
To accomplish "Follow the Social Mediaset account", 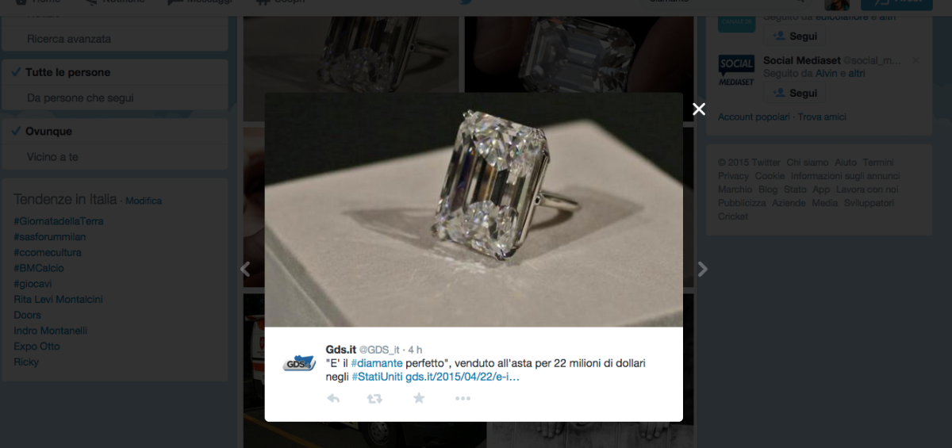I will pos(795,93).
